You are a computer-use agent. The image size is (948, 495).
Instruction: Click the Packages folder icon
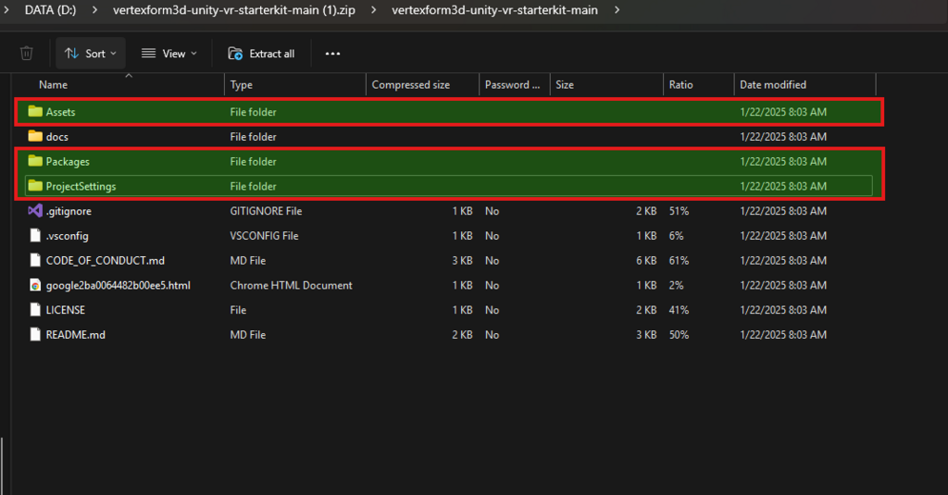[35, 161]
